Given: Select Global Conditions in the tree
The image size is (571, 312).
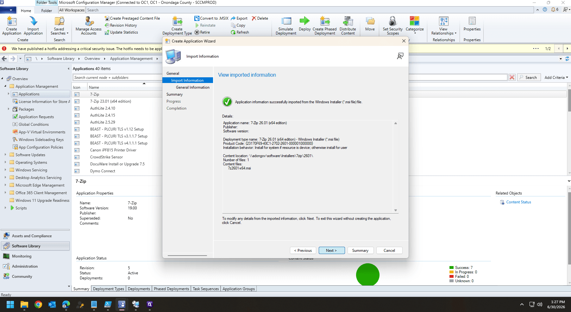Looking at the screenshot, I should (x=34, y=124).
